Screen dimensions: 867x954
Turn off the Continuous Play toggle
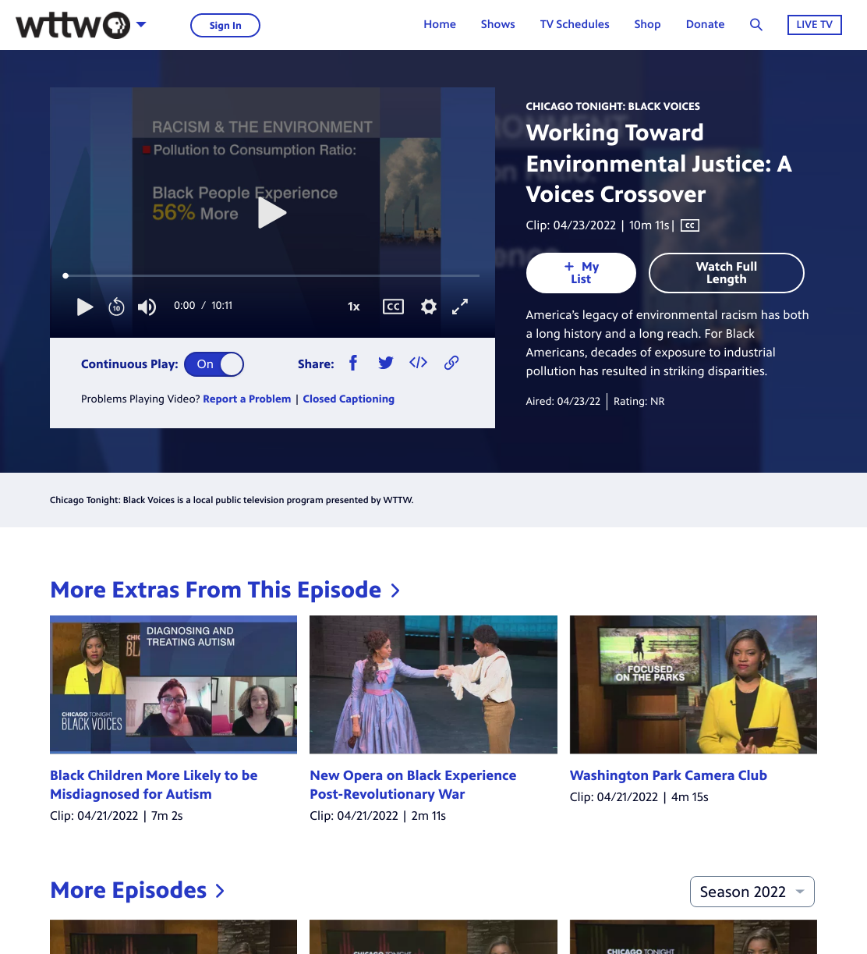click(214, 364)
